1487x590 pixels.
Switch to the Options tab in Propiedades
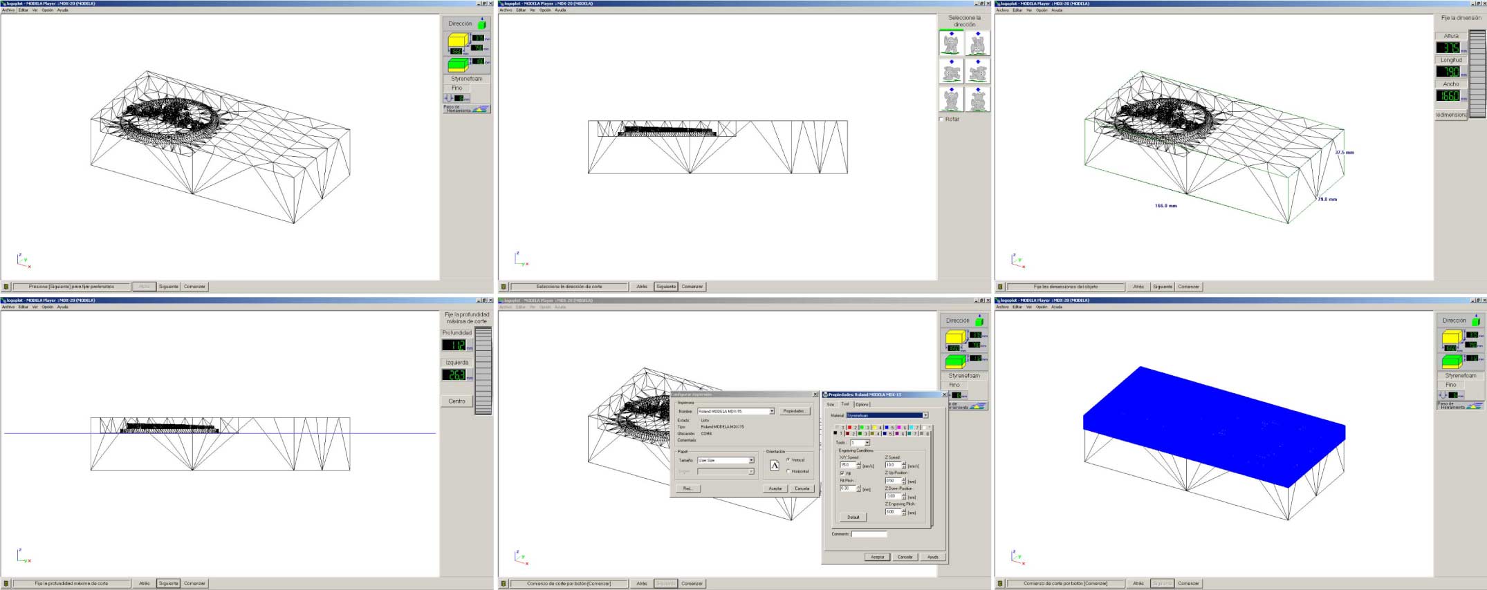862,404
